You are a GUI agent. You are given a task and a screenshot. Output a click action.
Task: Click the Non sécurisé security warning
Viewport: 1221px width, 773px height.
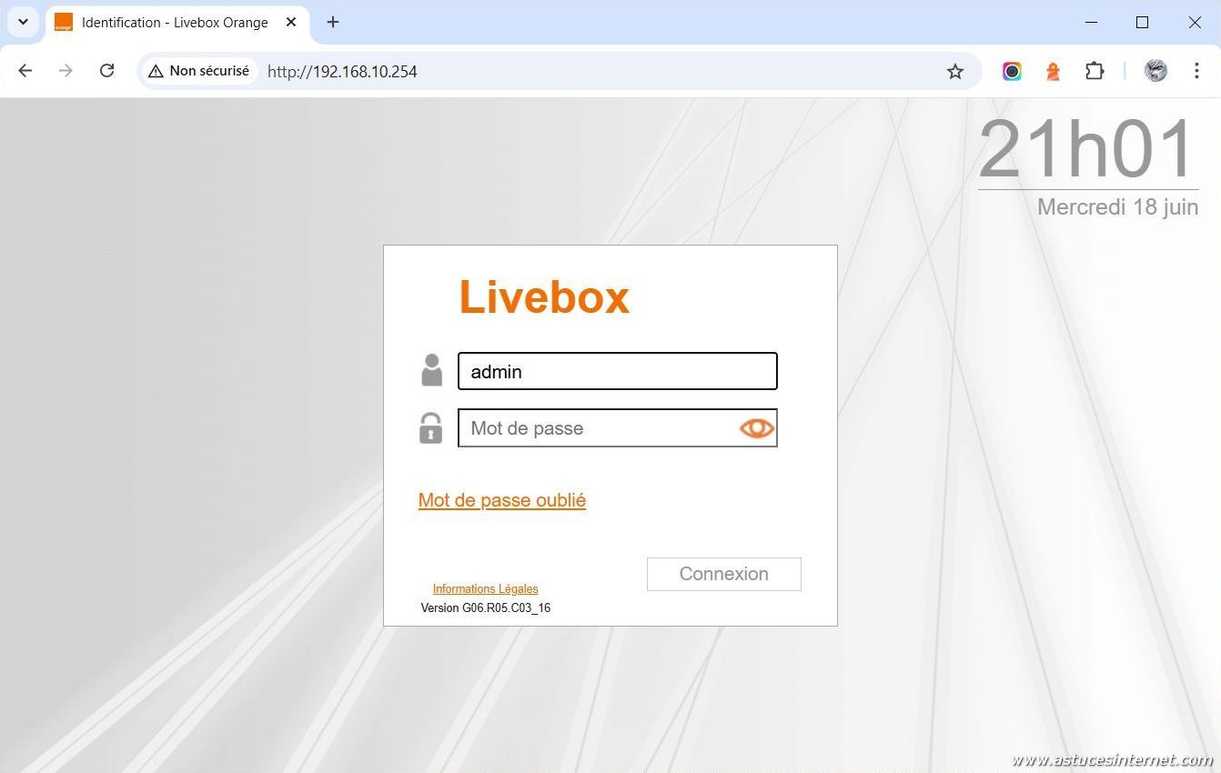[198, 71]
